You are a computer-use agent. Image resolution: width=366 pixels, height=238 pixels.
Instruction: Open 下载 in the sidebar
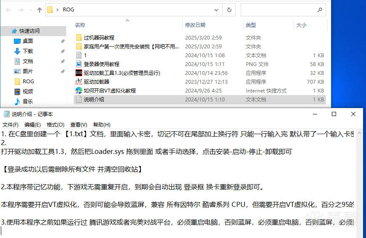tap(28, 51)
